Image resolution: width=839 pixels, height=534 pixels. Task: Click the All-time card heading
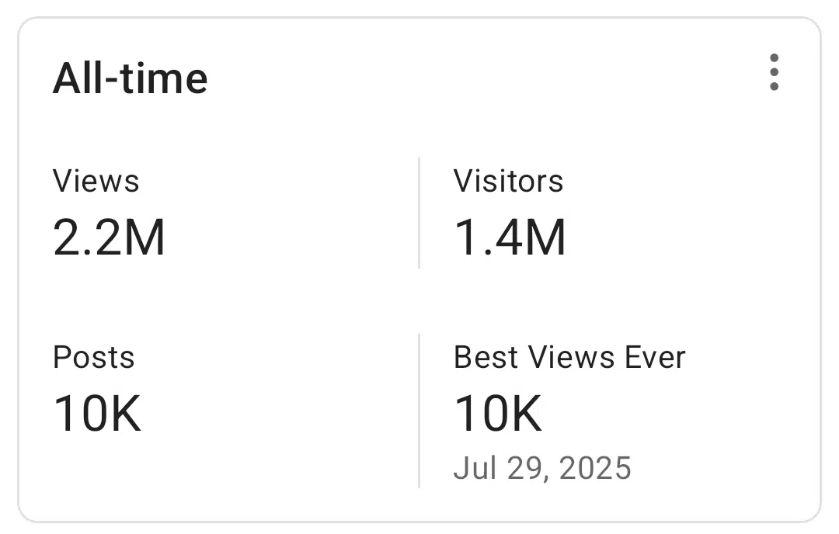(131, 78)
